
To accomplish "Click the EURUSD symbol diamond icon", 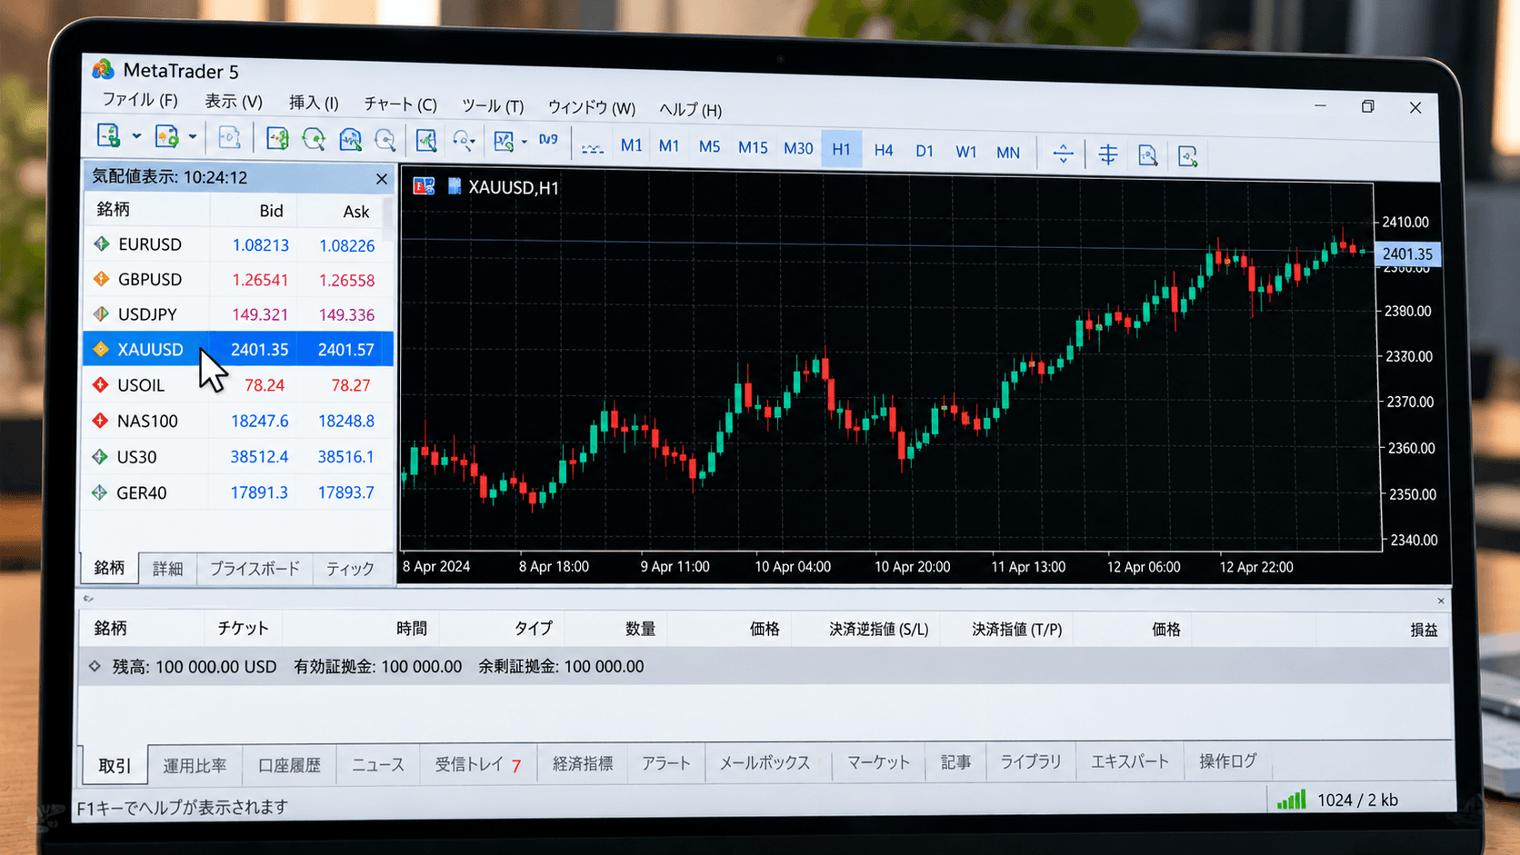I will point(101,244).
